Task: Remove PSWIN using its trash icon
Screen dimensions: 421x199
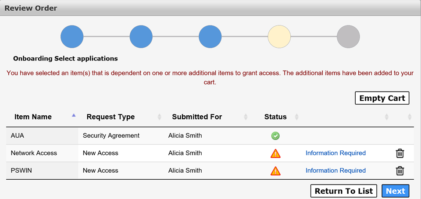Action: pos(400,171)
